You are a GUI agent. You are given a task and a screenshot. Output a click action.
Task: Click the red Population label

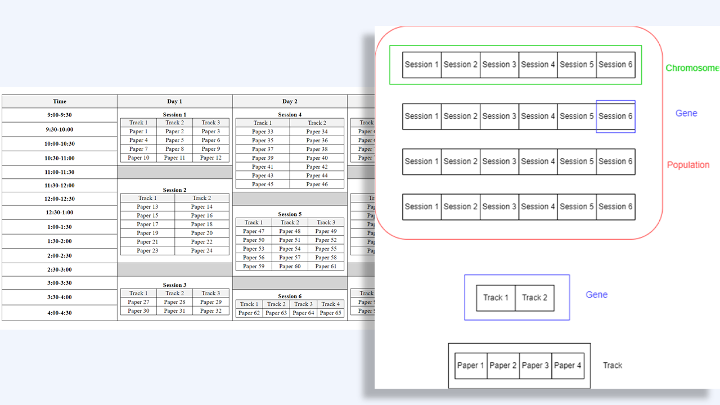pos(688,165)
